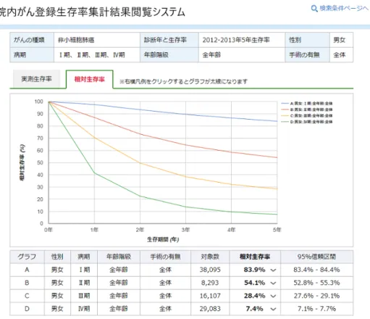Click the 性別 column header in results table
The height and width of the screenshot is (319, 370).
click(57, 257)
